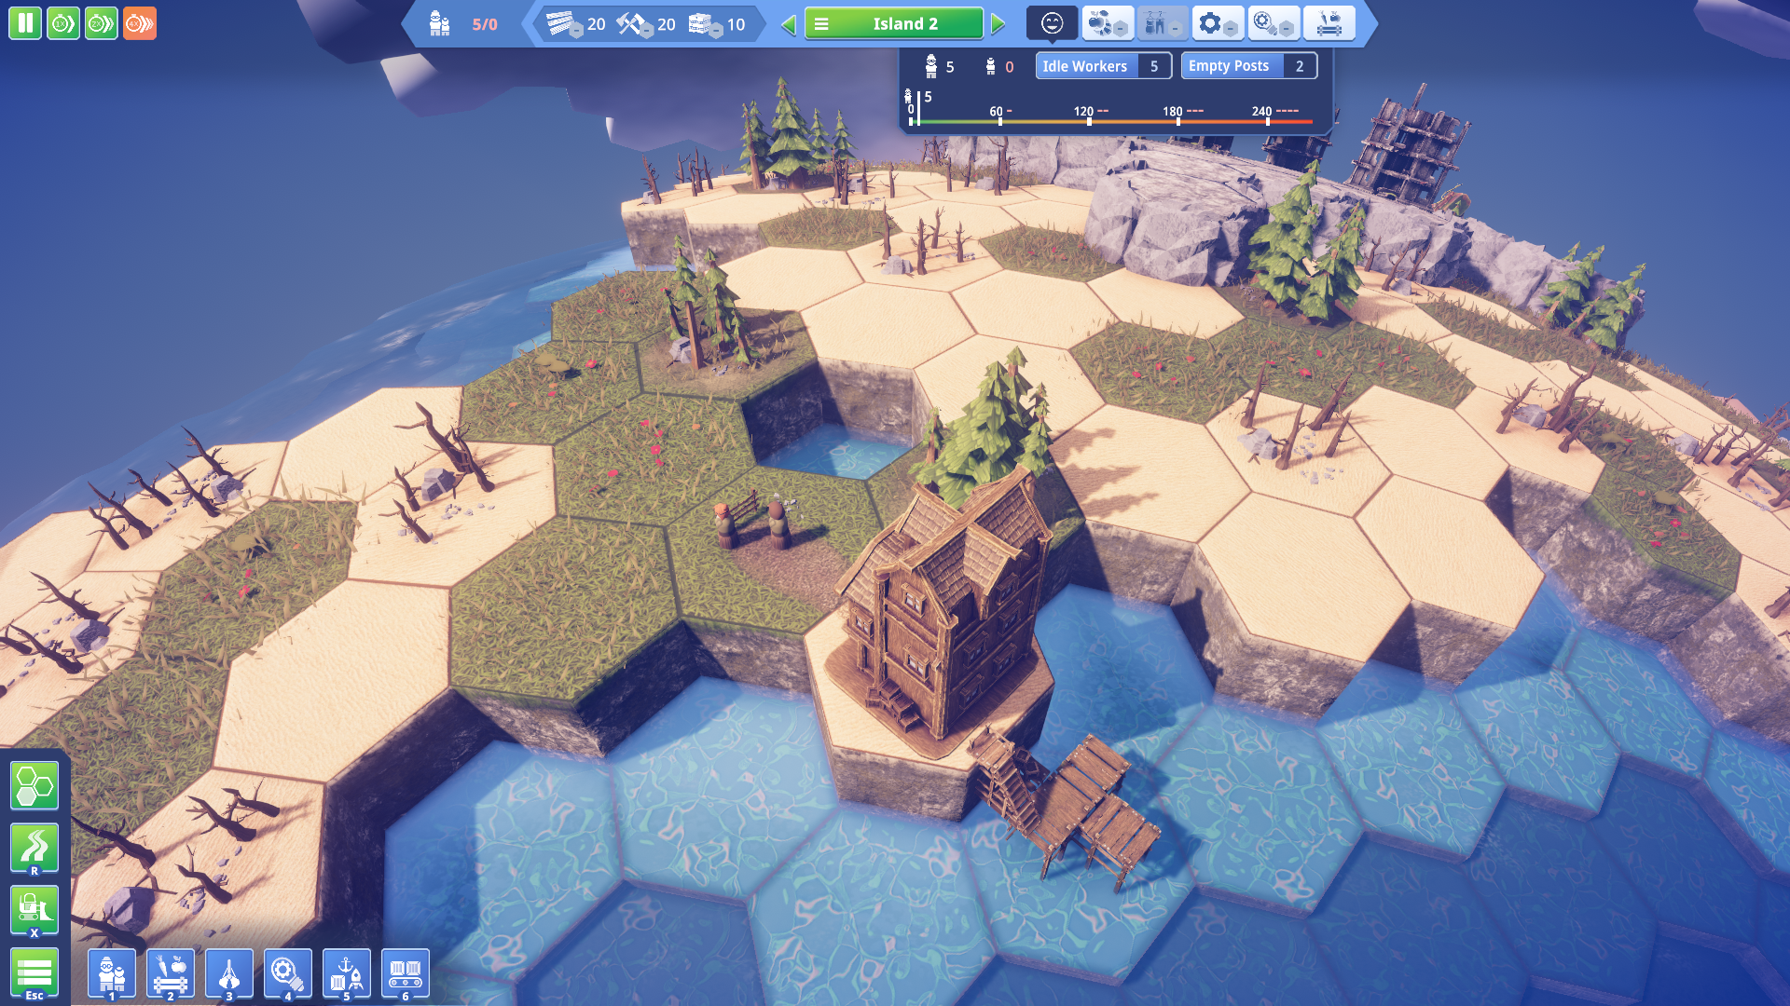Viewport: 1790px width, 1006px height.
Task: Select the hex tile terrain tool
Action: tap(34, 787)
